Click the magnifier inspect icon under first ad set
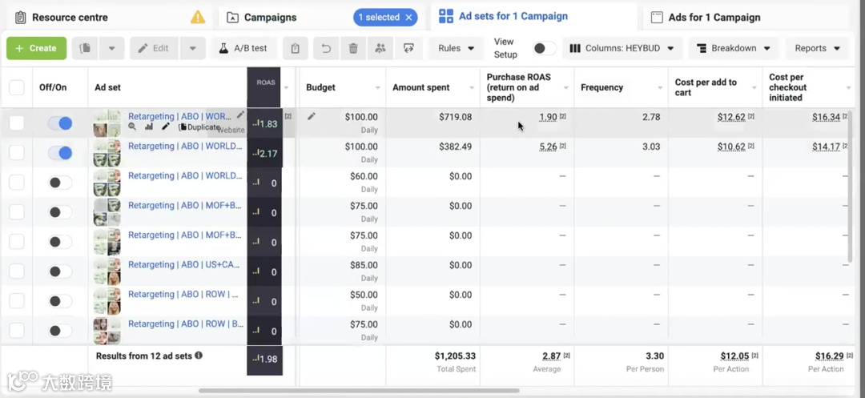Viewport: 865px width, 398px height. click(x=133, y=127)
